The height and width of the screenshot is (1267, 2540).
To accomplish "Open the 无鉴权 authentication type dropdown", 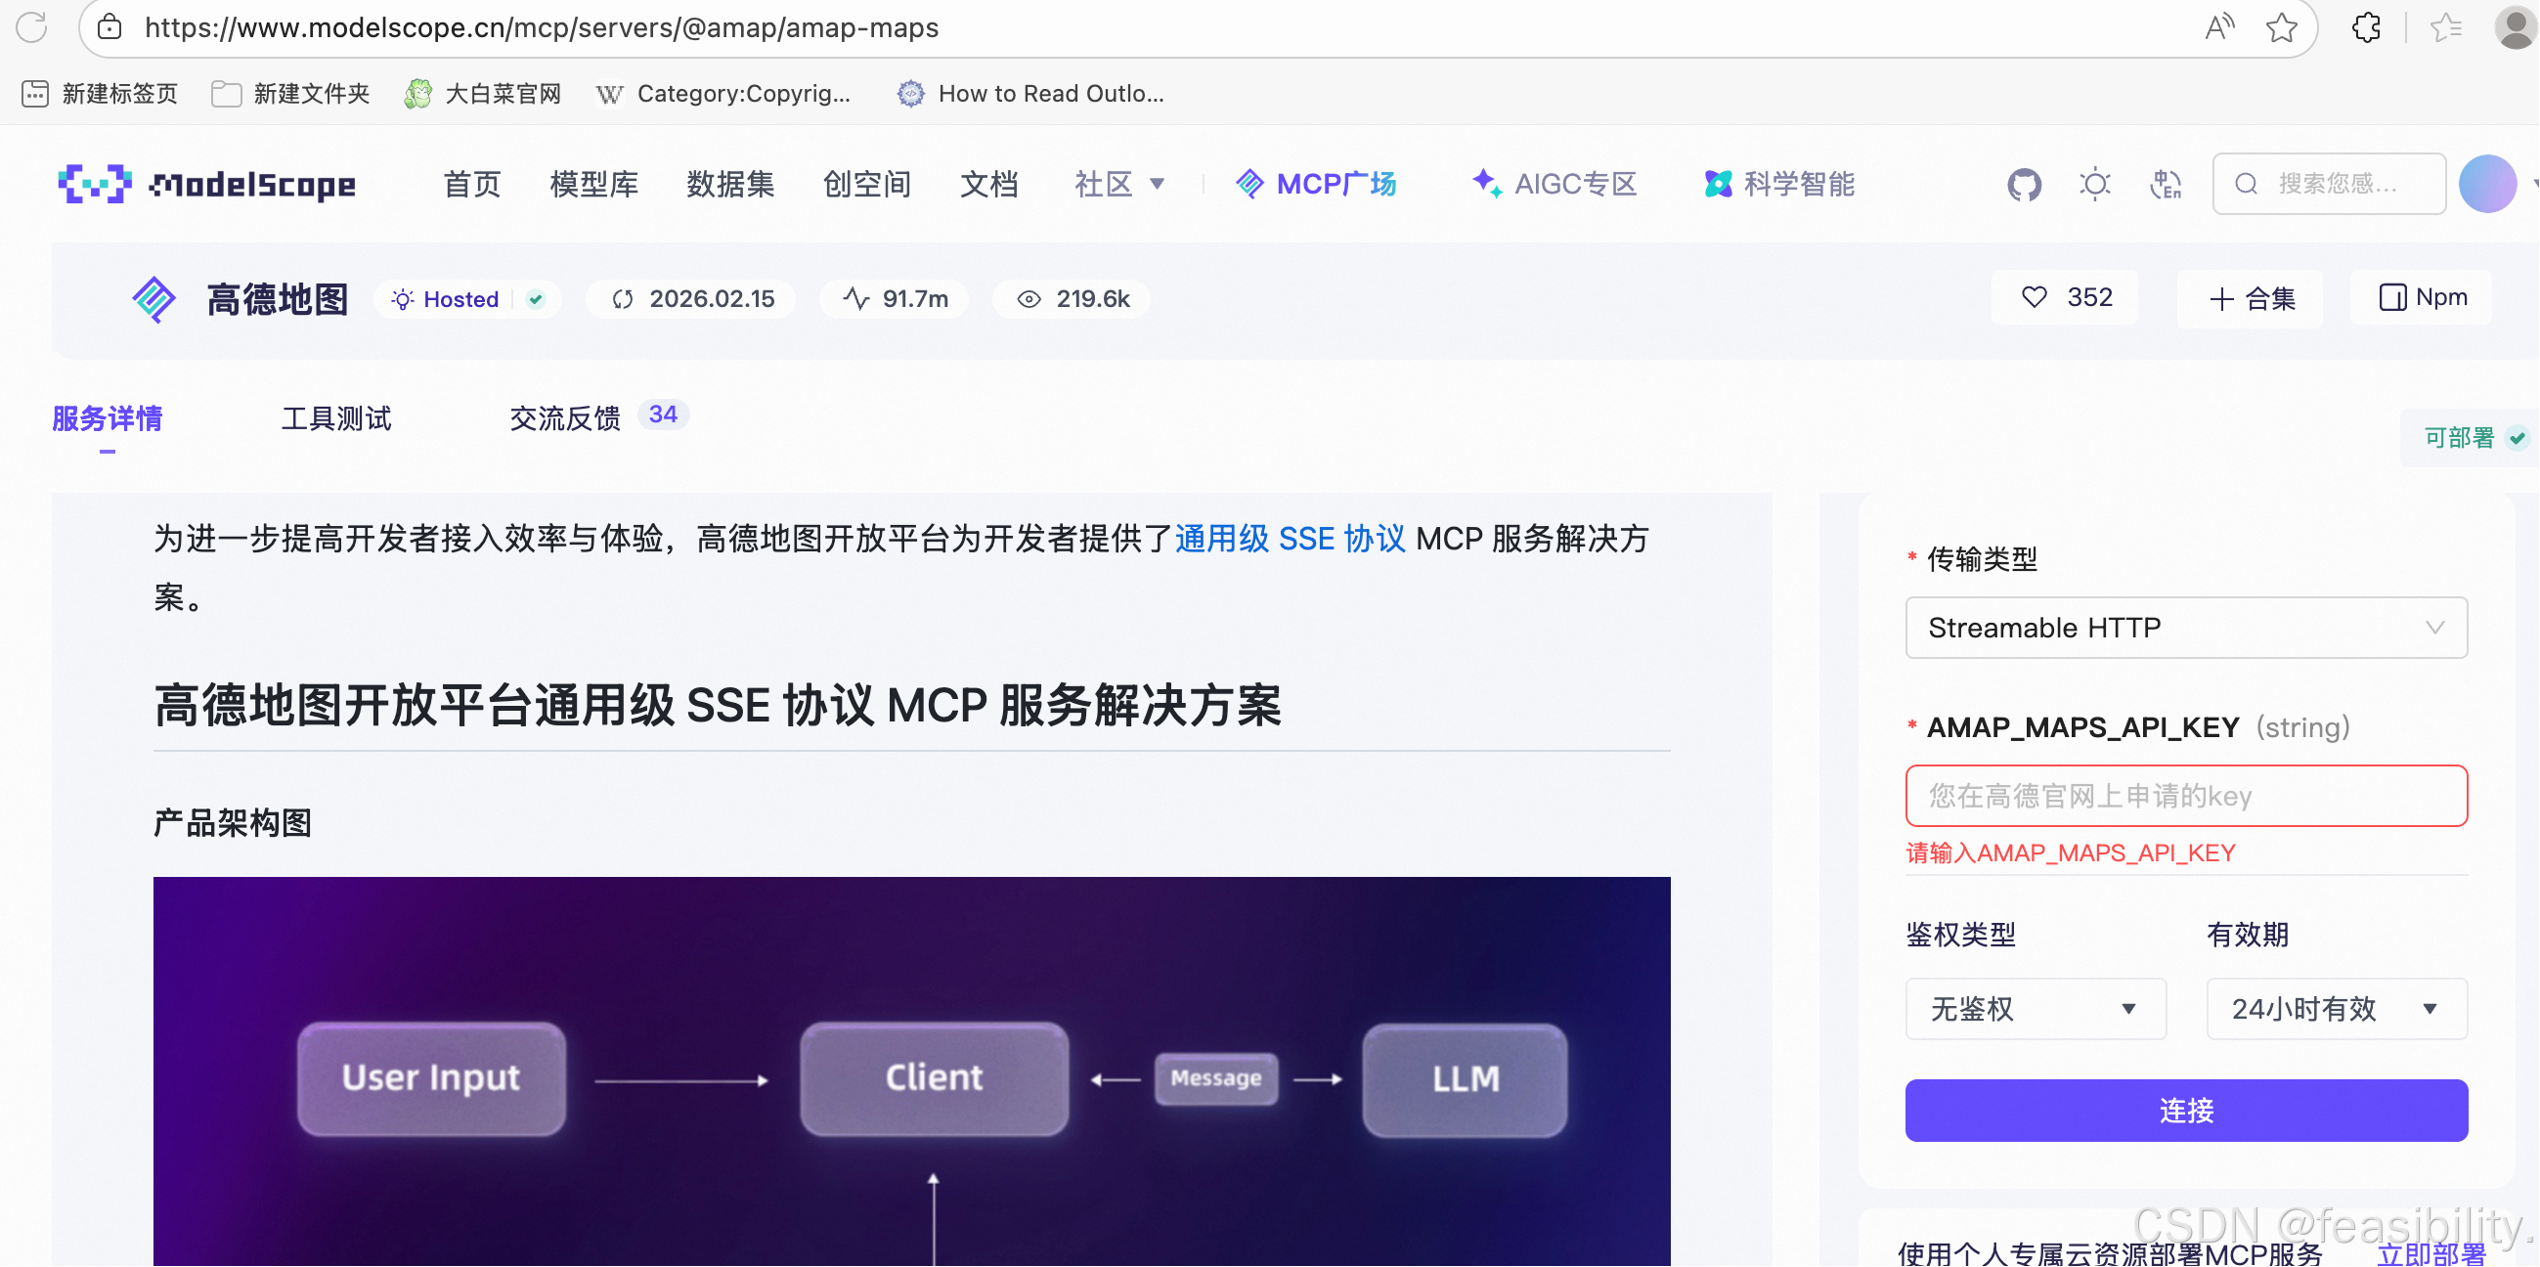I will click(x=2036, y=1010).
